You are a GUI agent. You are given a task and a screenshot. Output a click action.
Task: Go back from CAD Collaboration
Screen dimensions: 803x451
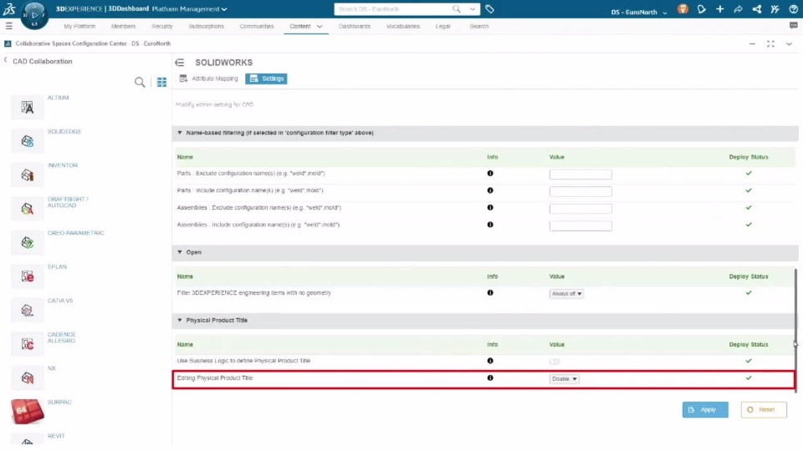pyautogui.click(x=6, y=60)
